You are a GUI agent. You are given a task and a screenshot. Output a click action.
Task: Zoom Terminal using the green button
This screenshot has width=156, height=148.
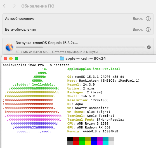16,59
